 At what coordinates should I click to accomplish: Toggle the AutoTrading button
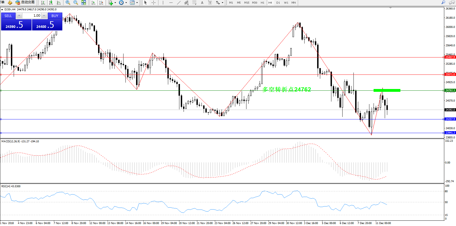(x=25, y=3)
